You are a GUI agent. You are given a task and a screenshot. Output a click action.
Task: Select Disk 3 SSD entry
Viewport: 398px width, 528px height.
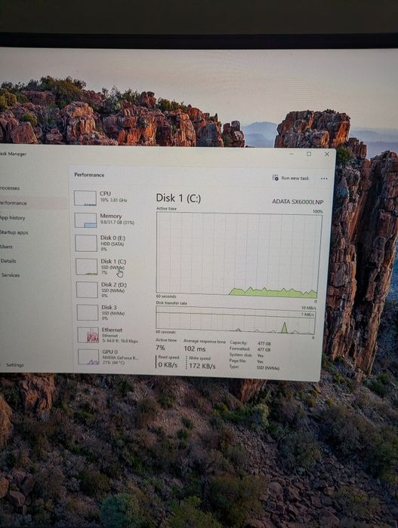coord(110,312)
